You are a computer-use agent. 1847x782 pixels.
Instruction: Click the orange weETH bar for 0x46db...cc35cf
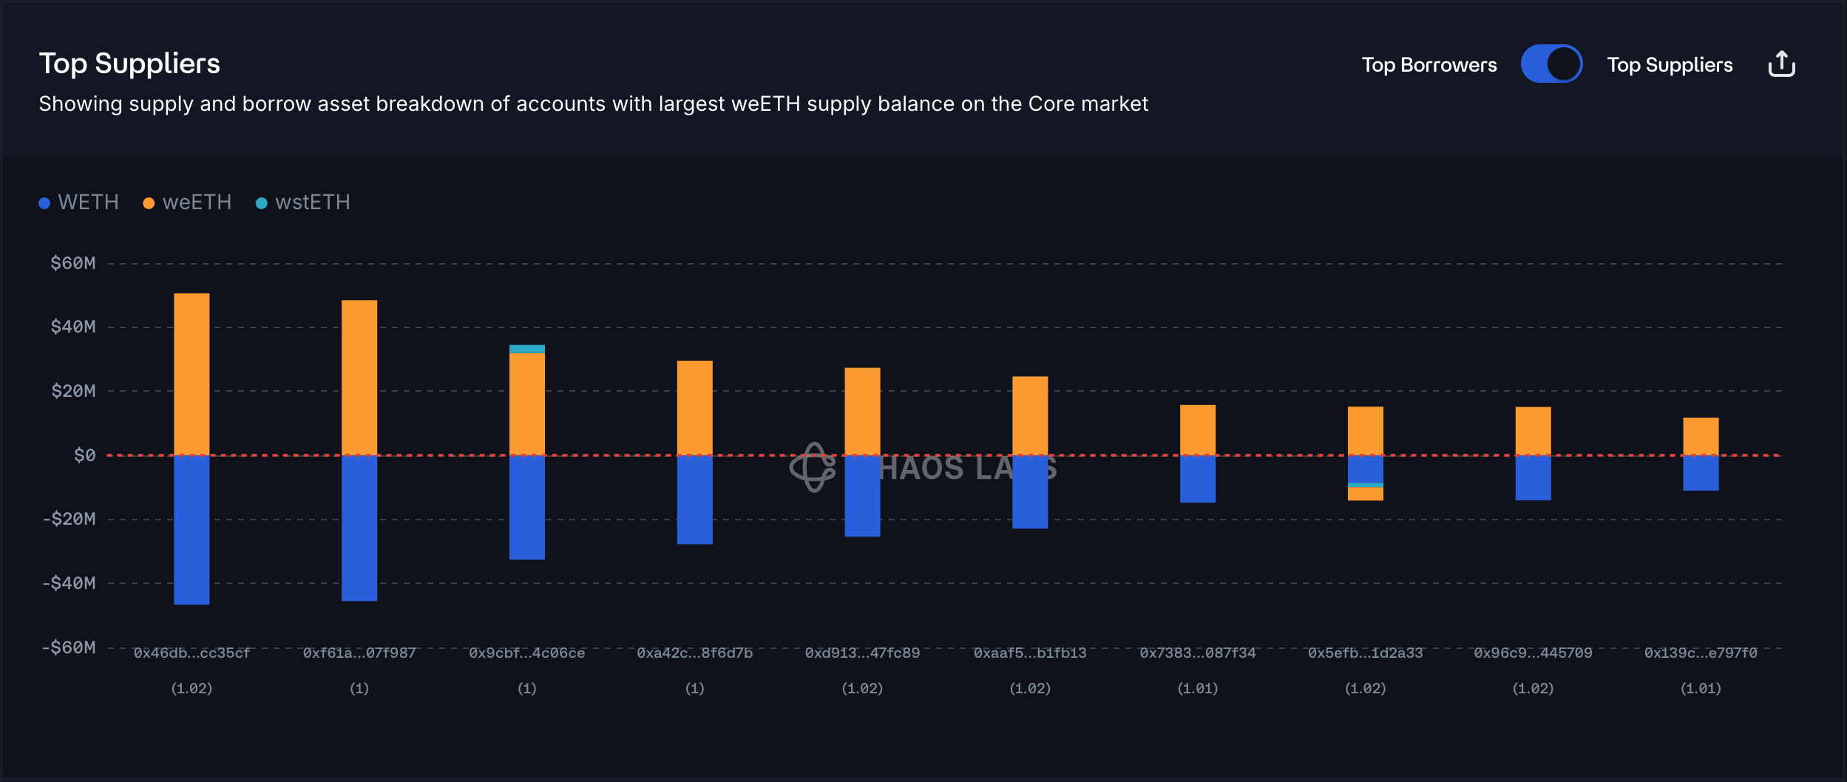point(192,373)
